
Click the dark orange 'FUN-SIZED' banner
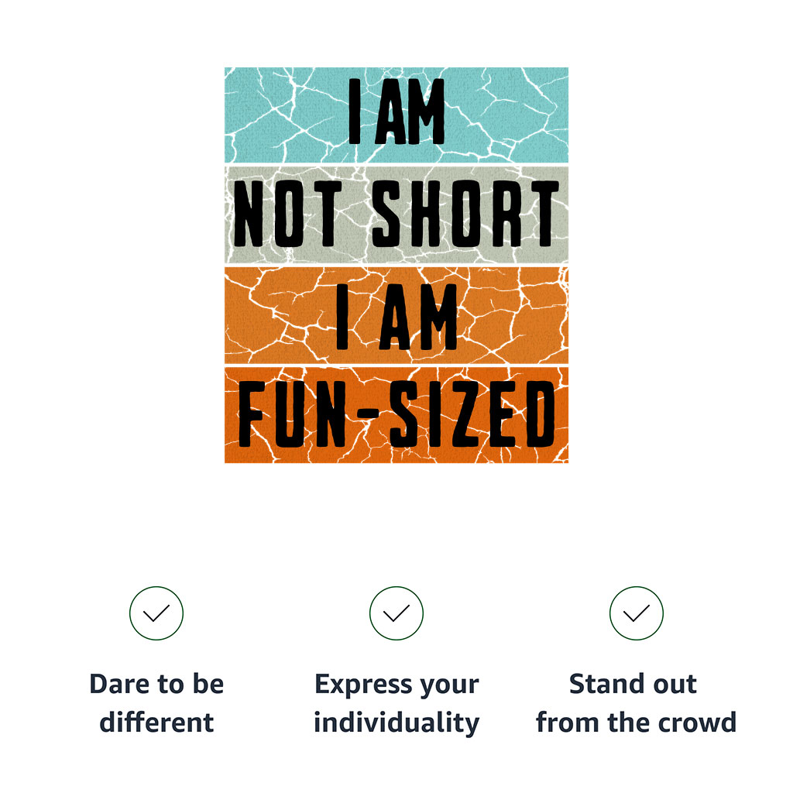(x=396, y=415)
